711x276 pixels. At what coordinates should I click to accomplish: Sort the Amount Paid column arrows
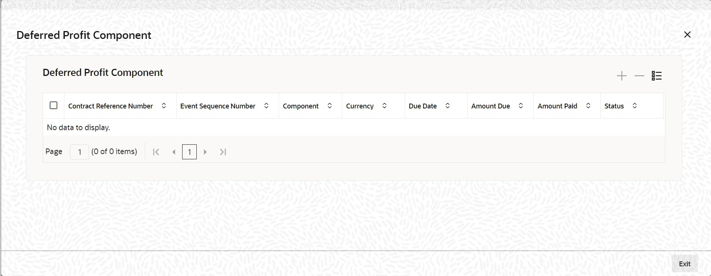[x=588, y=106]
